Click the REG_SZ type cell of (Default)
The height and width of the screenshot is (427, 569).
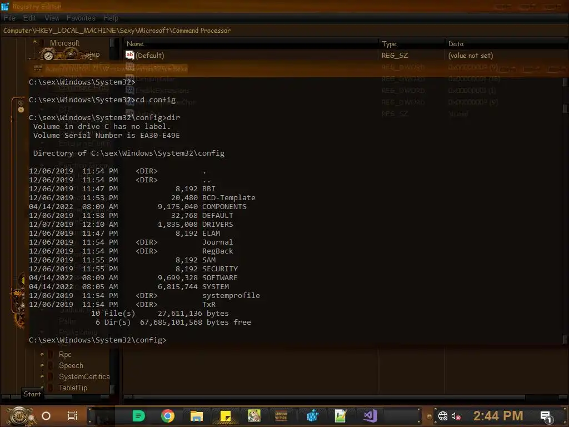tap(395, 55)
